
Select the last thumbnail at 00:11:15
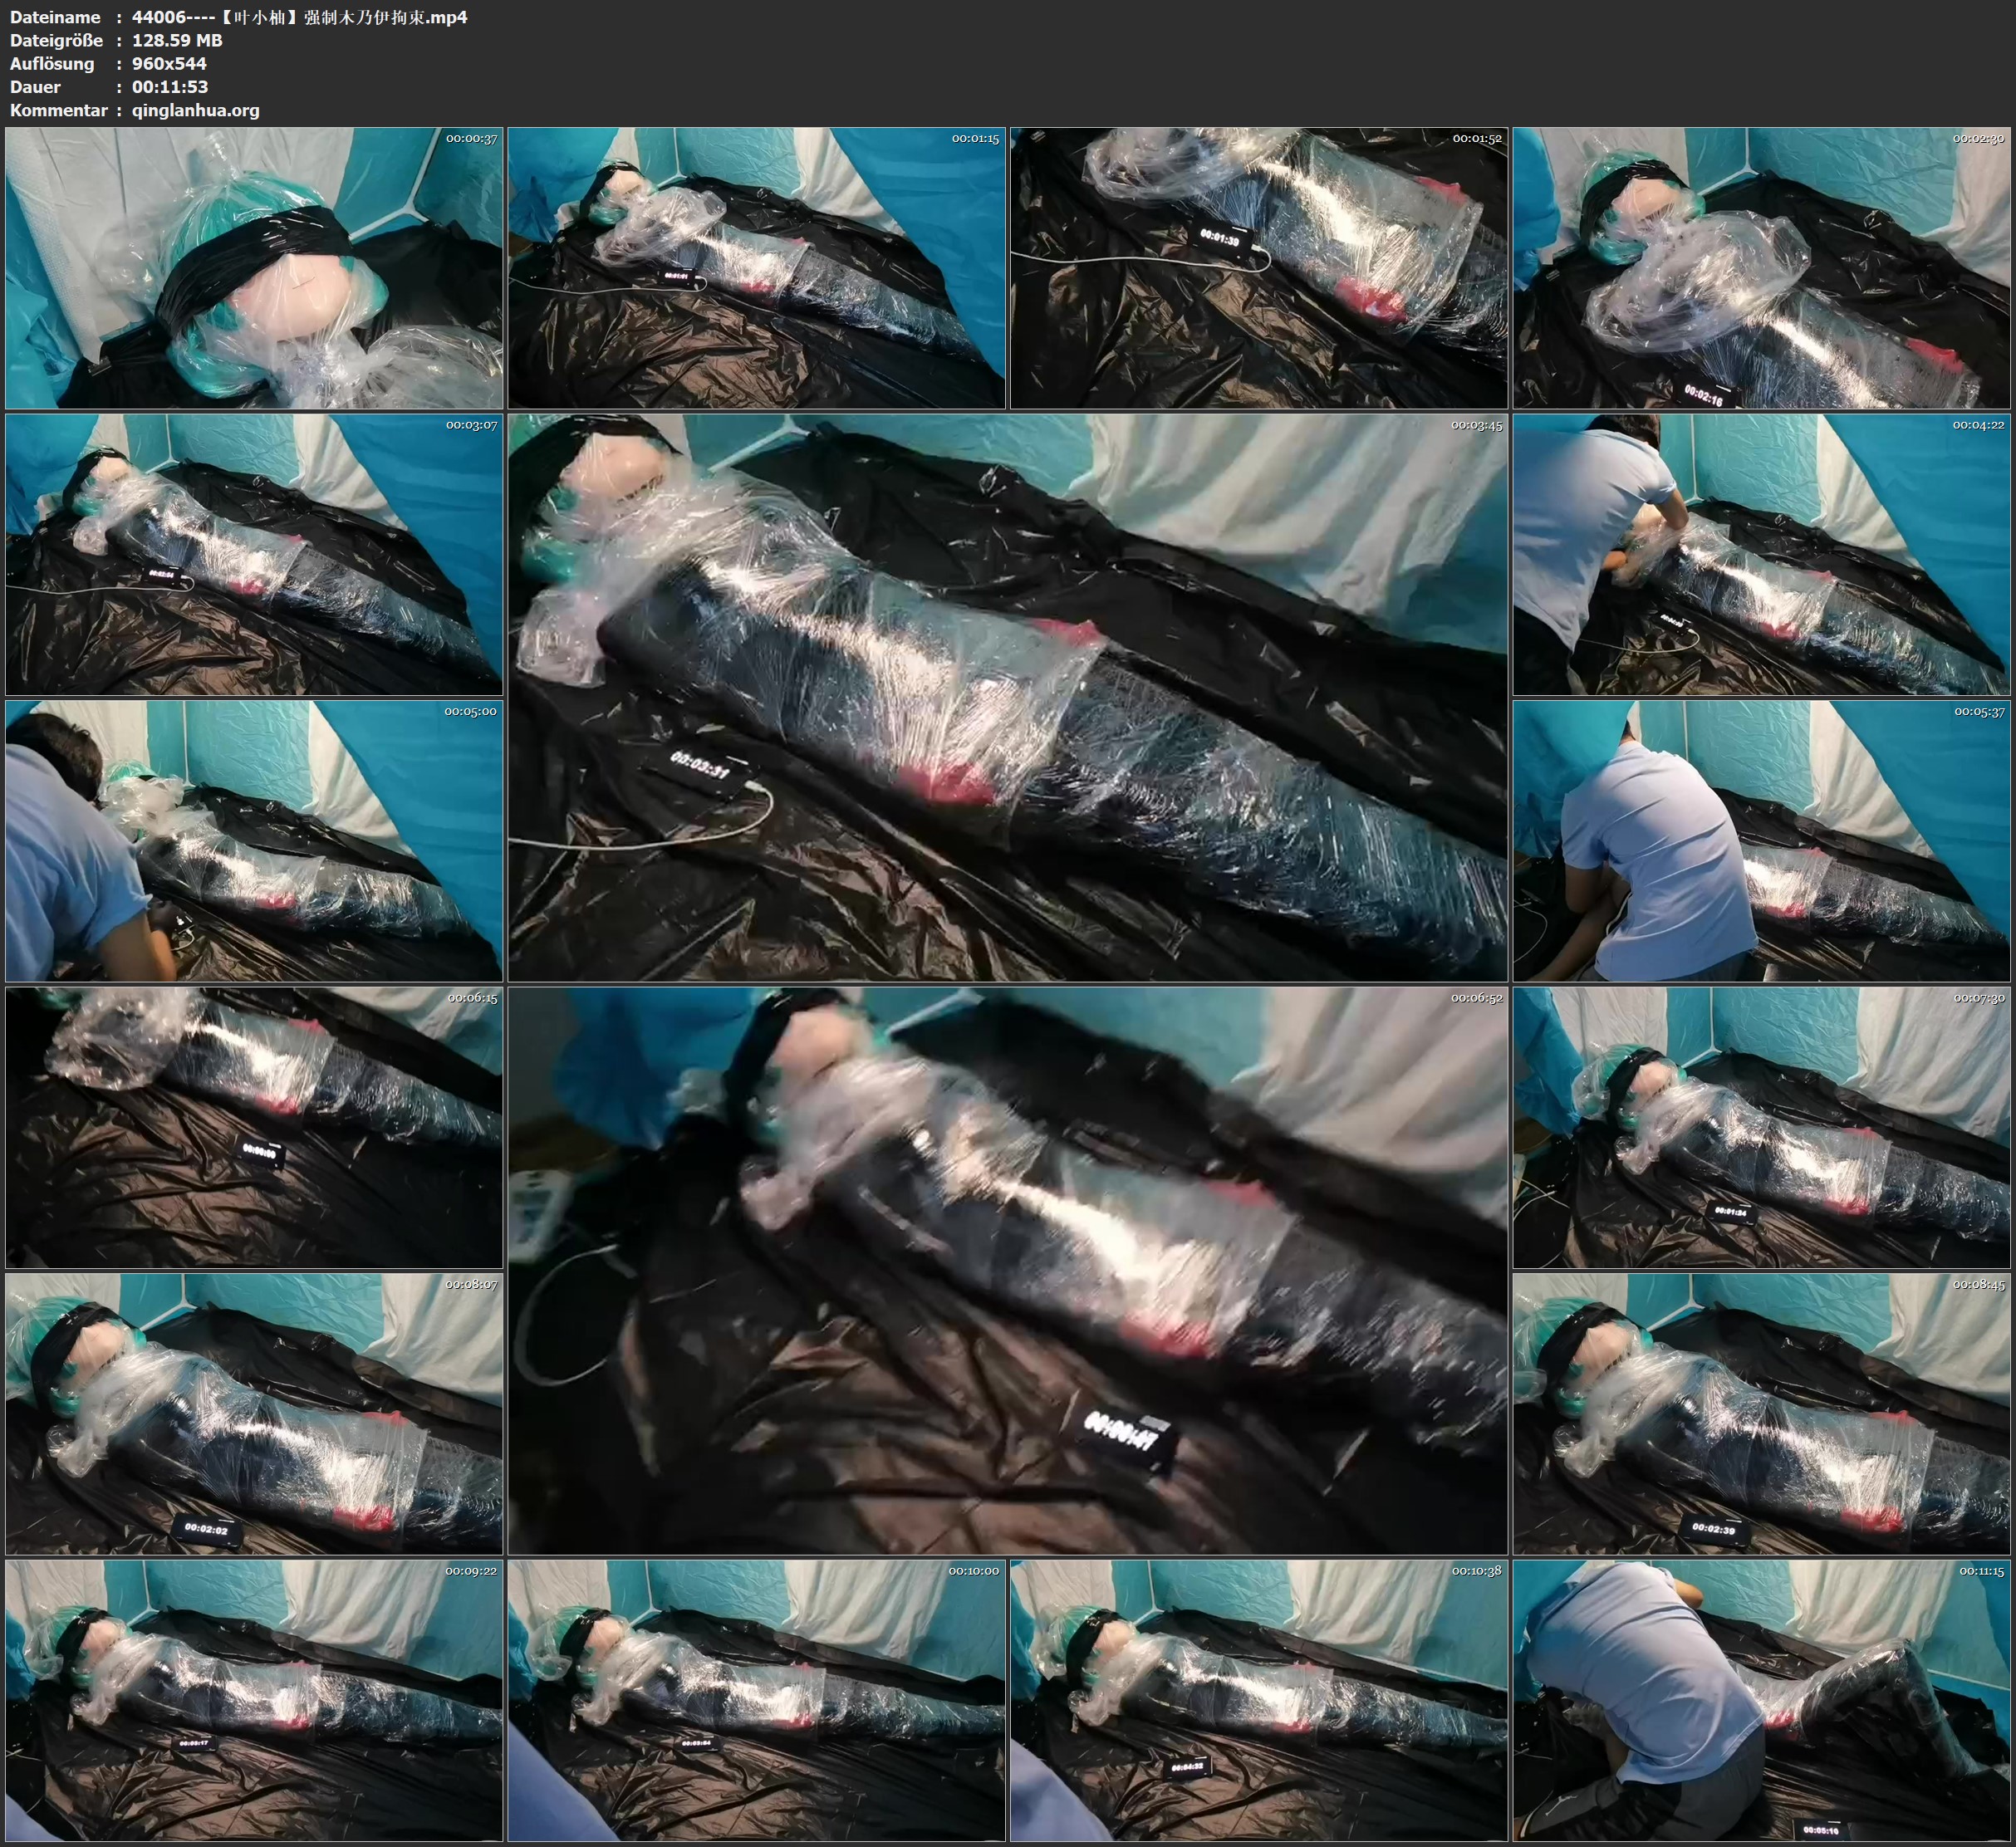coord(1761,1700)
